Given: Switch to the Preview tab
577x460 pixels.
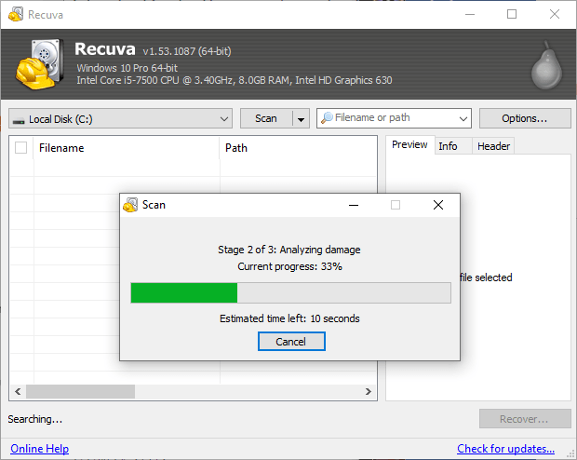Looking at the screenshot, I should point(409,144).
